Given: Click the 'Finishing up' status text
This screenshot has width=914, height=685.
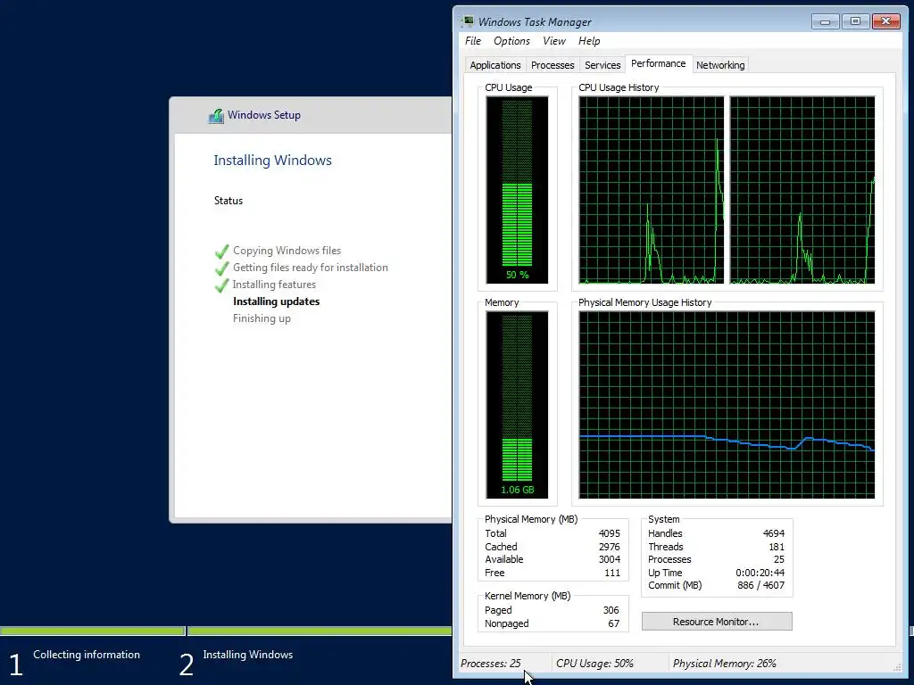Looking at the screenshot, I should 262,318.
